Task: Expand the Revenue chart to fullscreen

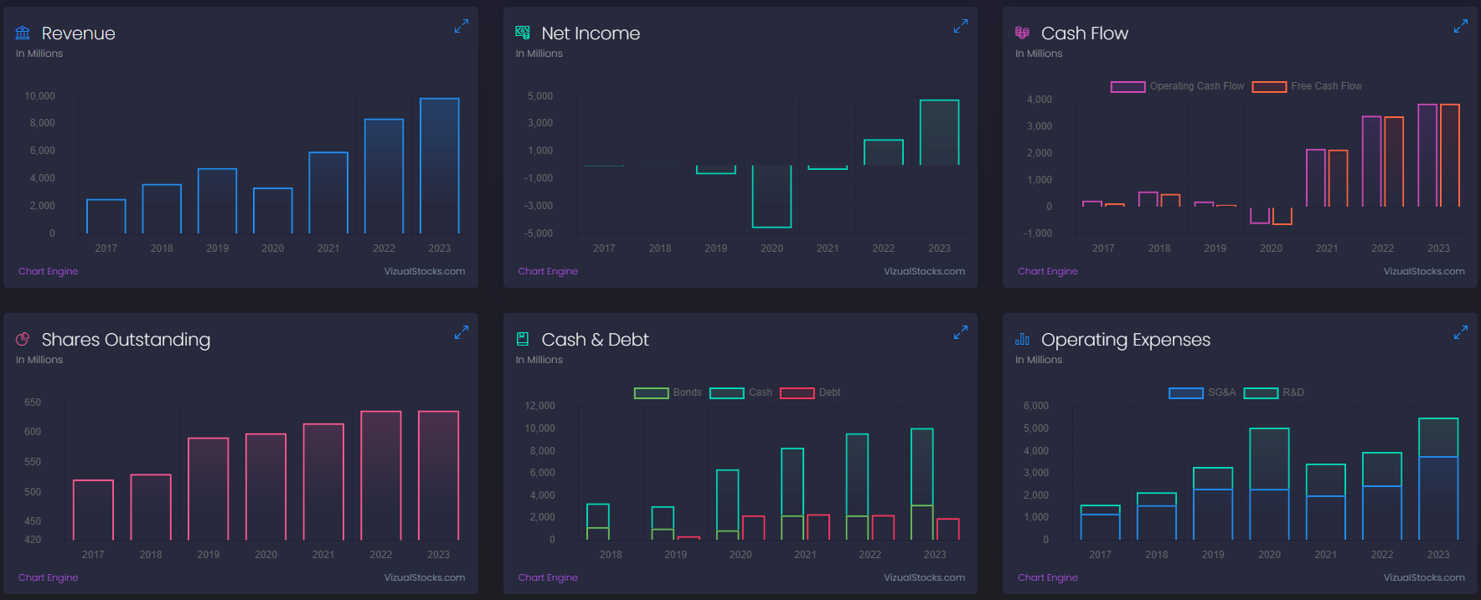Action: click(462, 27)
